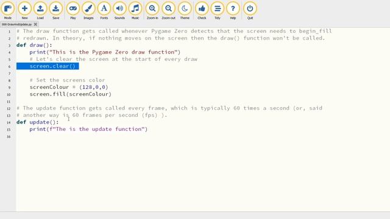Viewport: 390px width, 219px height.
Task: Open the Help documentation
Action: click(233, 10)
